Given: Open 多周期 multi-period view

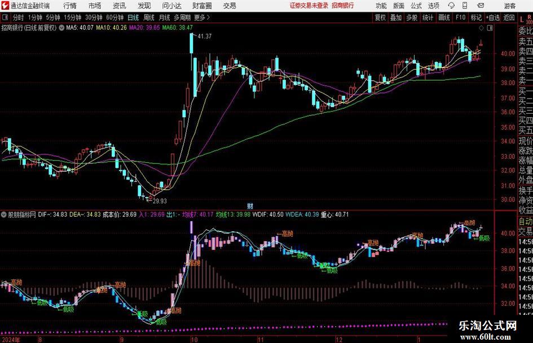Looking at the screenshot, I should point(182,17).
